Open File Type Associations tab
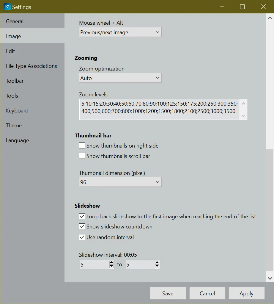The image size is (274, 304). pos(32,66)
